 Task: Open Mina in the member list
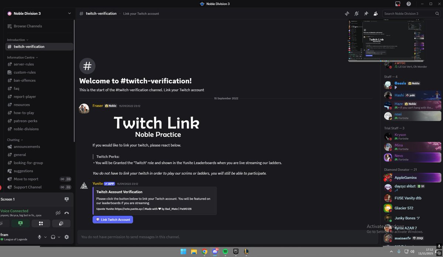point(412,147)
